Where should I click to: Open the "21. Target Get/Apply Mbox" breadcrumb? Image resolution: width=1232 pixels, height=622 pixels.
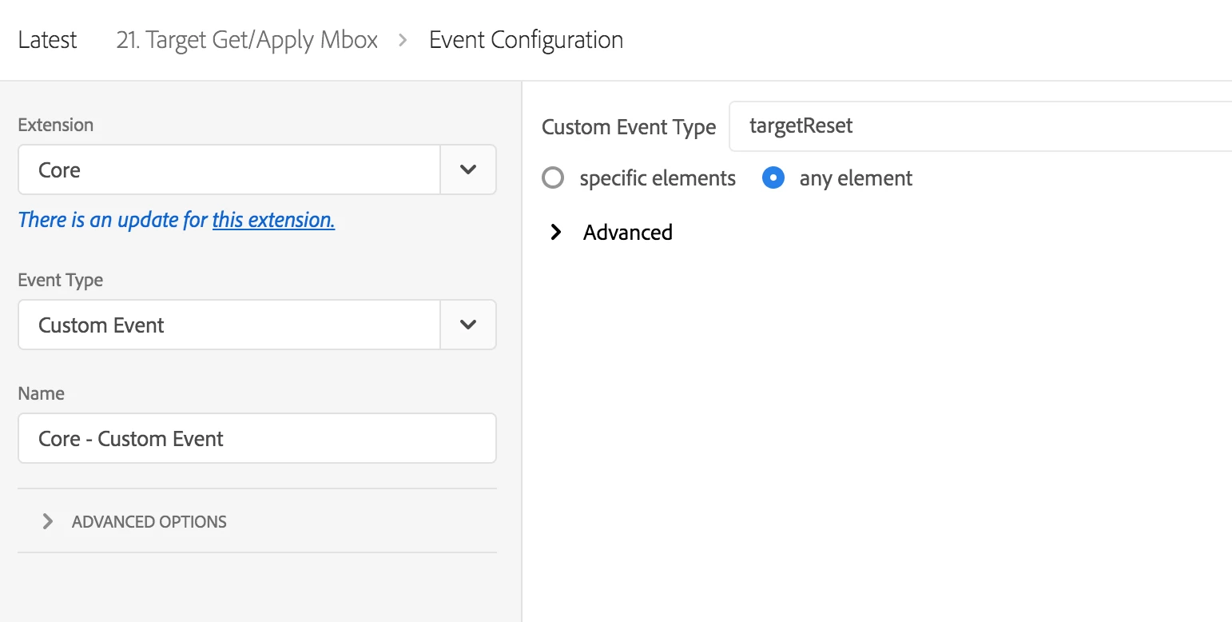tap(247, 40)
